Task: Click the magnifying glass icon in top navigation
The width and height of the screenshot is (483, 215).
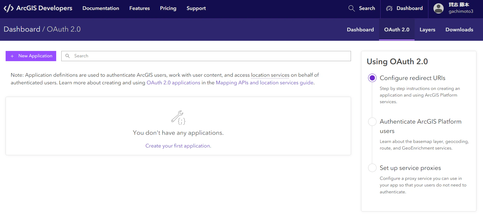Action: point(352,8)
